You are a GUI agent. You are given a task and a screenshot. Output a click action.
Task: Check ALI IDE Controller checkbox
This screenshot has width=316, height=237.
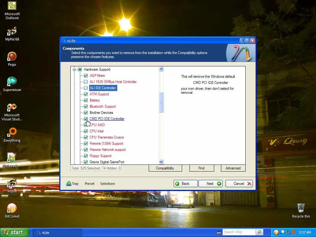coord(86,88)
